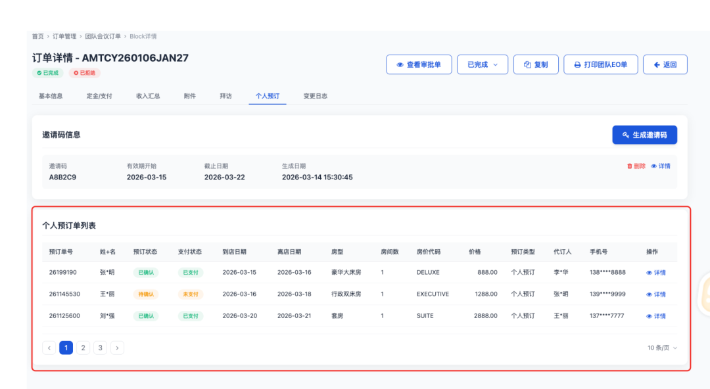Screen dimensions: 710x389
Task: Click booker name 李*华
Action: 561,272
